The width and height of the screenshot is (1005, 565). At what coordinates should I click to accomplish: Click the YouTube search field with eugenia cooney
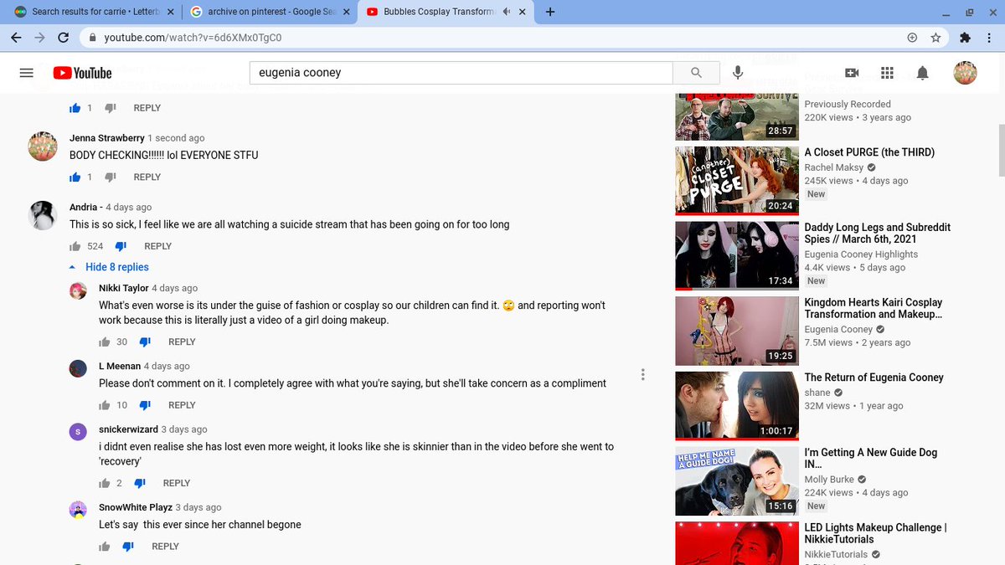pyautogui.click(x=461, y=73)
